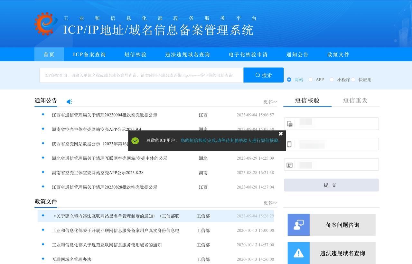This screenshot has width=412, height=264.
Task: Select the 网站 radio button
Action: coord(289,80)
